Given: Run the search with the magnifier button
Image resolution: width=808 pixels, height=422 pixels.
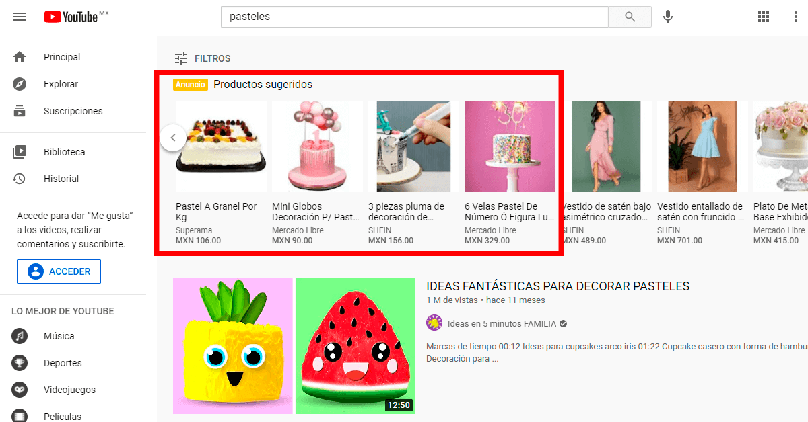Looking at the screenshot, I should click(x=629, y=17).
